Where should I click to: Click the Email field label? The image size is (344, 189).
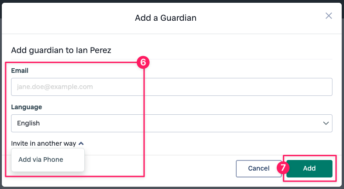20,71
